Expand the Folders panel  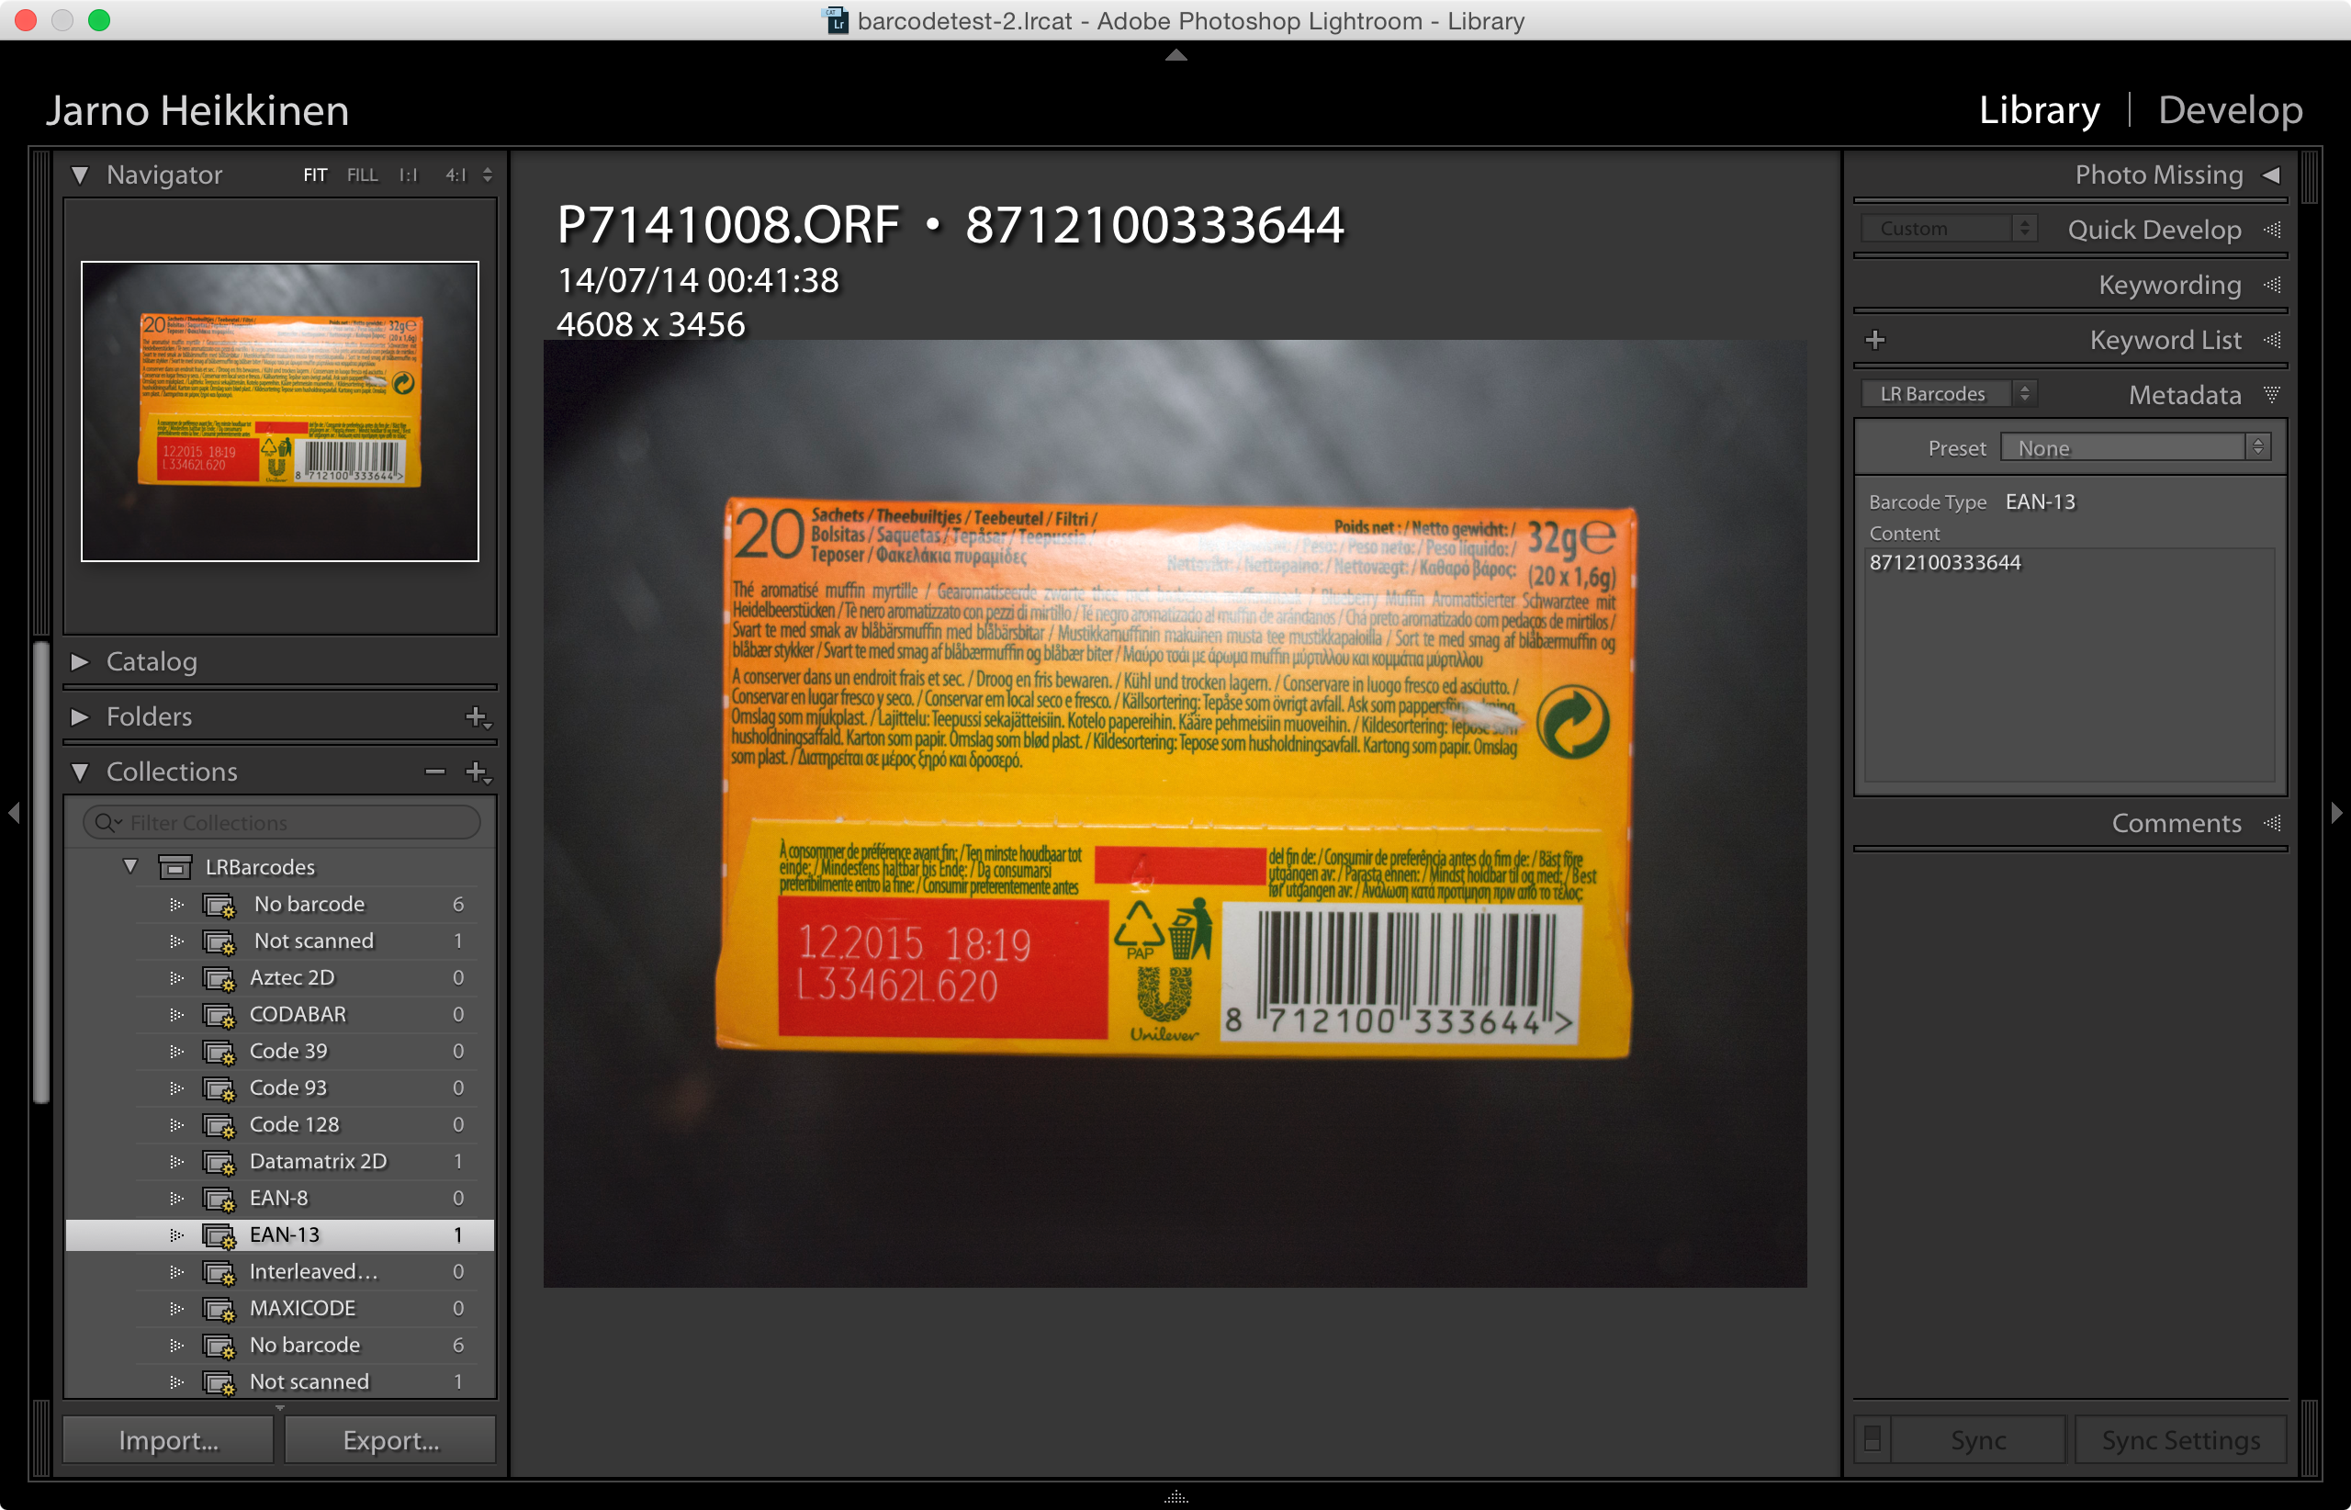pyautogui.click(x=81, y=716)
